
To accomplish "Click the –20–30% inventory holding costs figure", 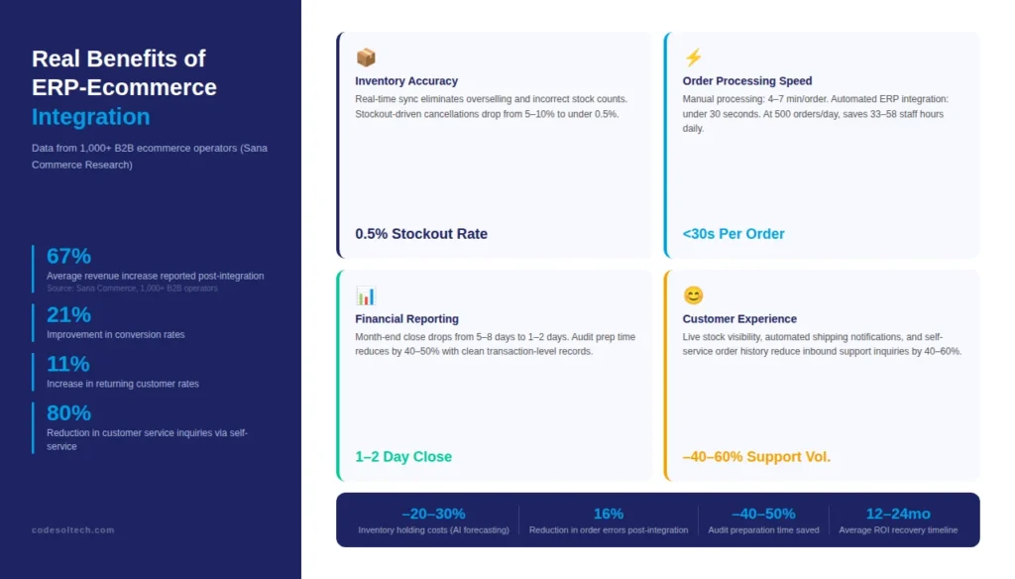I will pyautogui.click(x=434, y=514).
